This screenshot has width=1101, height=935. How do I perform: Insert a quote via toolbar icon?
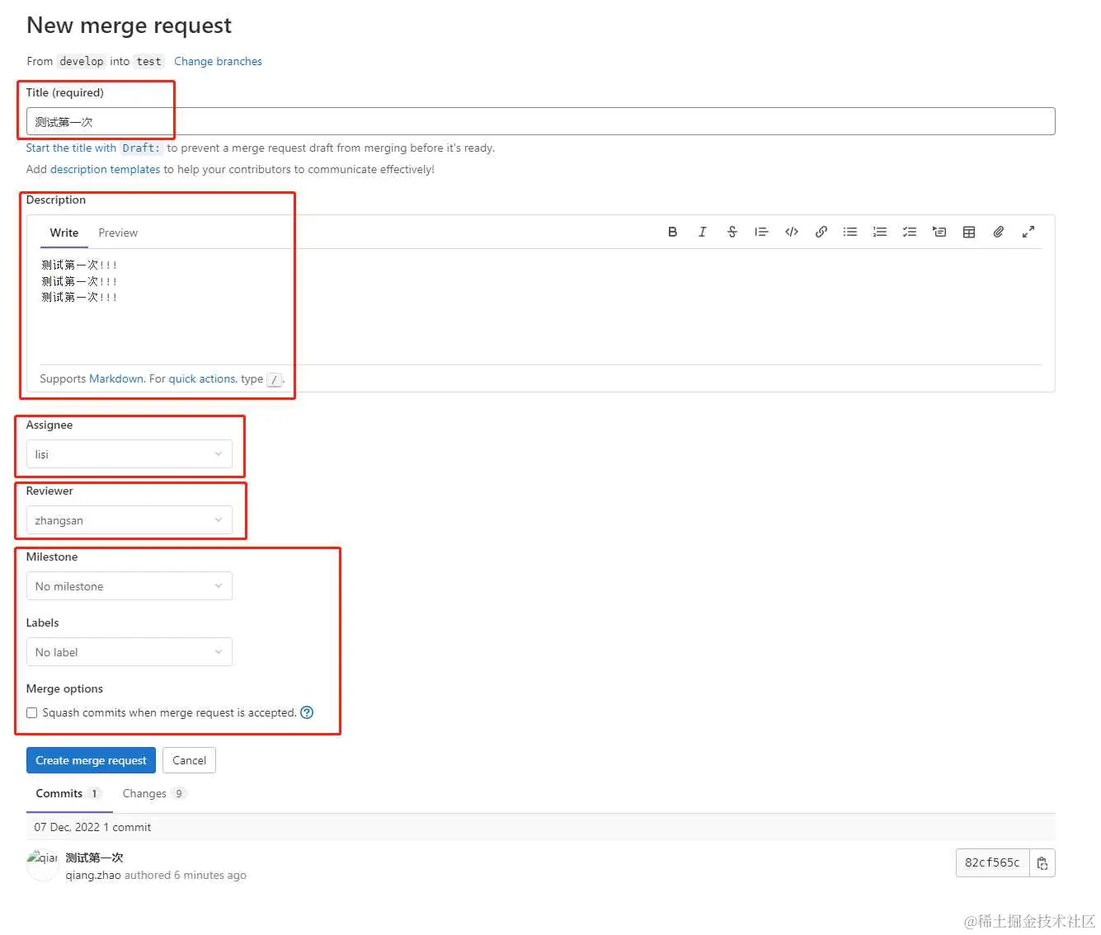click(x=761, y=232)
